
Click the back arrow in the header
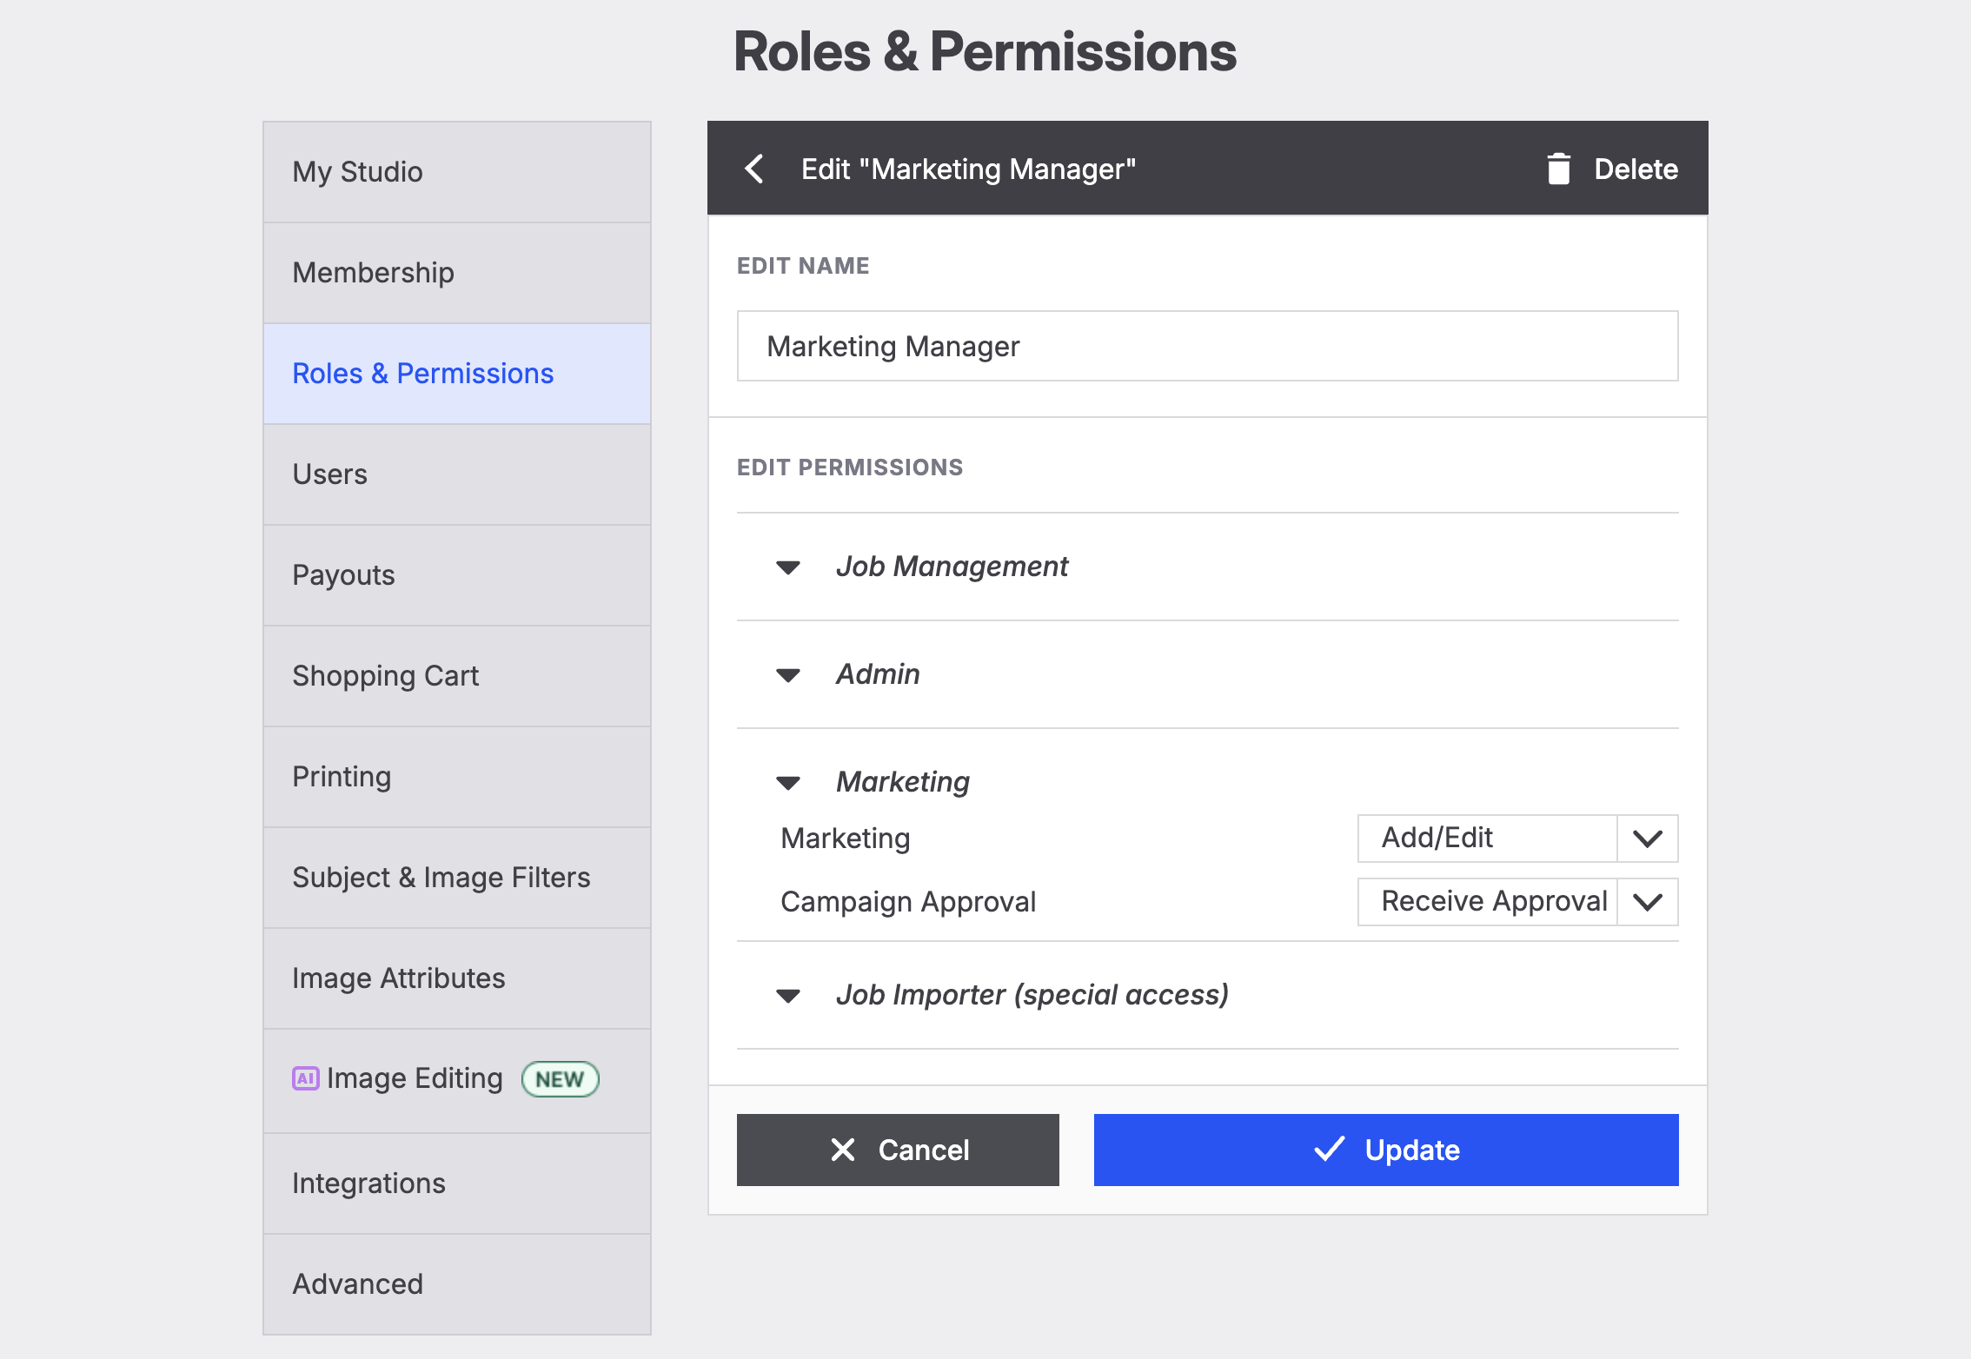tap(754, 169)
